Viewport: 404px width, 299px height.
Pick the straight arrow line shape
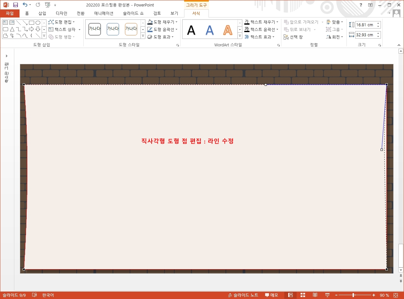click(25, 23)
